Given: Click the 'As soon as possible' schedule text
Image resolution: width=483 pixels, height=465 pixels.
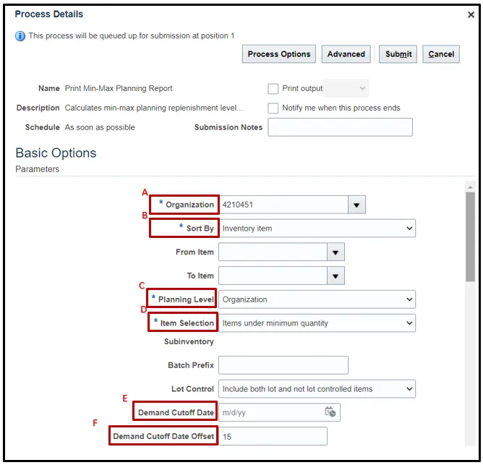Looking at the screenshot, I should [x=100, y=127].
